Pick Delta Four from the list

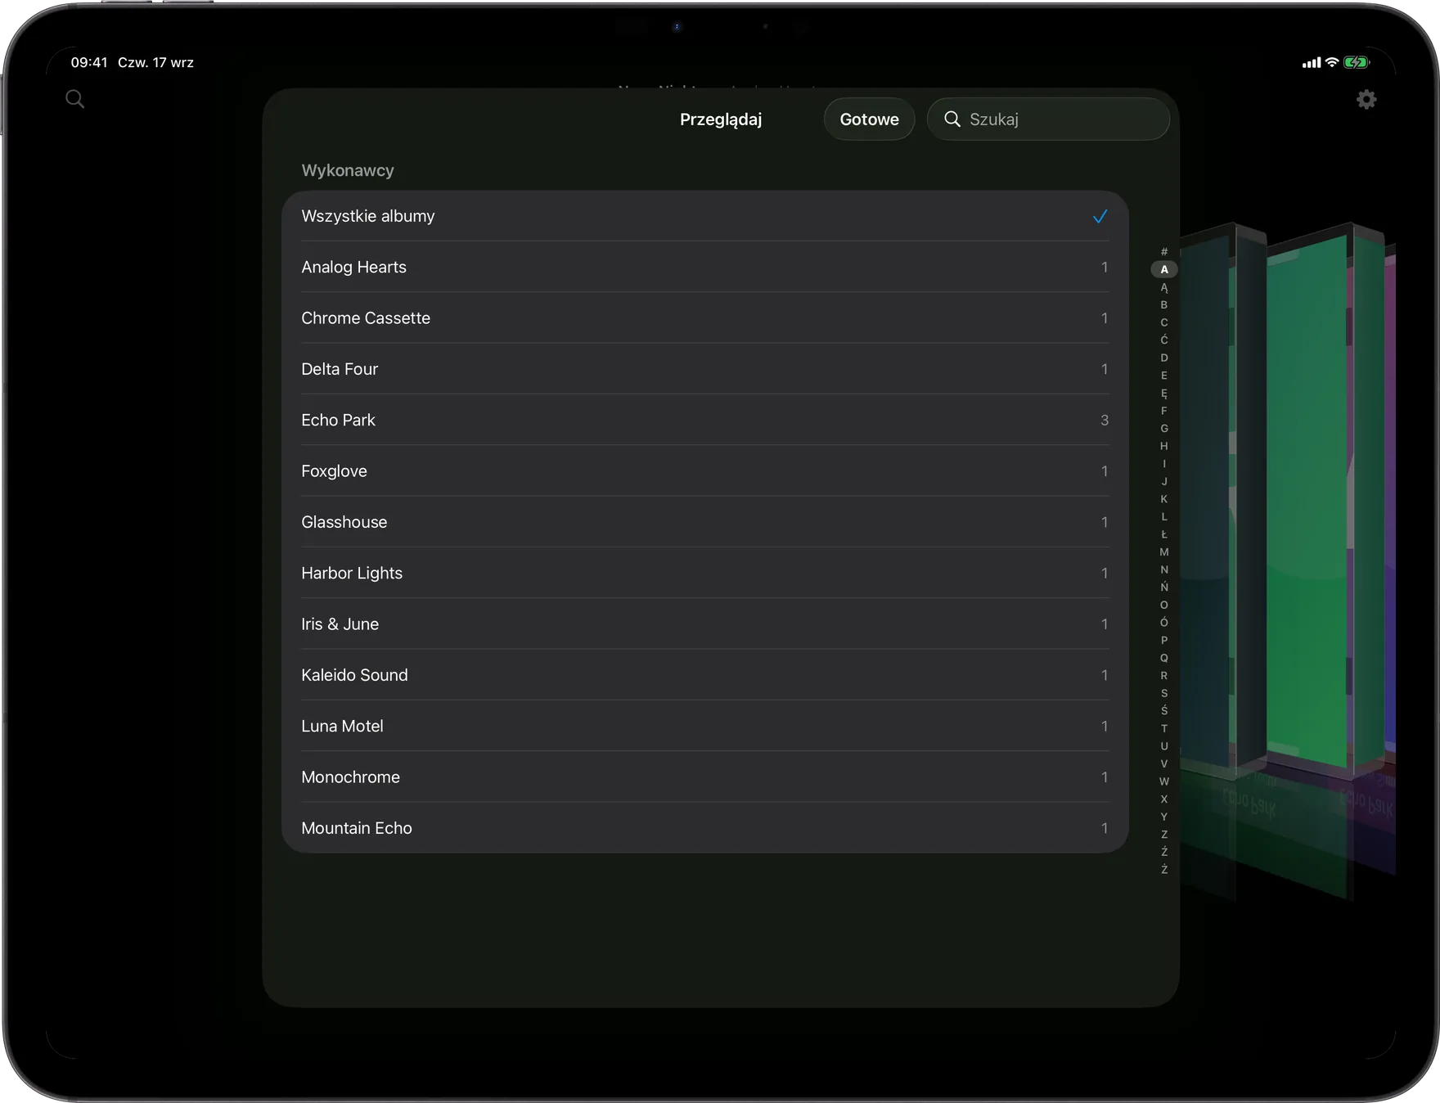pos(705,369)
